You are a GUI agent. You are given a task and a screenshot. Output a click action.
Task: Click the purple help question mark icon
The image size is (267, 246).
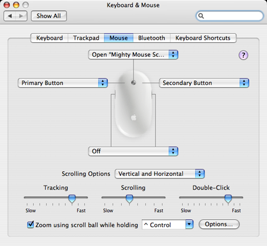243,55
